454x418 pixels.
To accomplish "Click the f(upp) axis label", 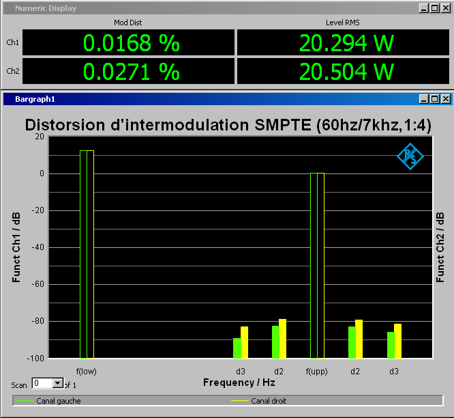I will tap(317, 372).
